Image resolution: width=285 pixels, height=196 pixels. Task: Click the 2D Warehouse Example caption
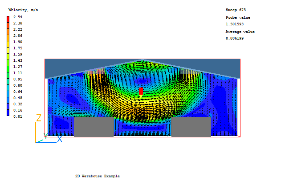pos(97,176)
